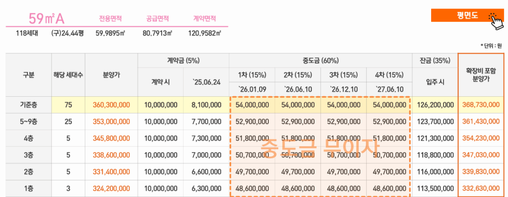Click the orange 평면도 button
The width and height of the screenshot is (508, 197).
(x=467, y=15)
